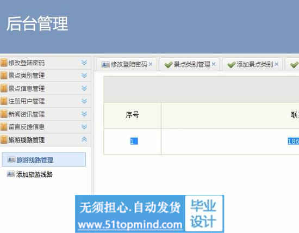Click folder icon beside 景点信息管理
The height and width of the screenshot is (233, 299).
click(4, 88)
